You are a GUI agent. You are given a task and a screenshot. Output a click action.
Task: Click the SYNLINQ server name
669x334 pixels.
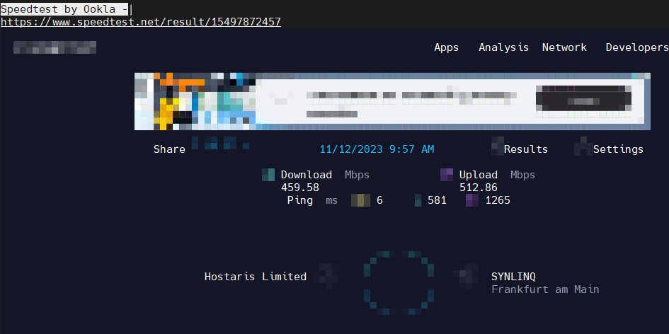pyautogui.click(x=513, y=277)
